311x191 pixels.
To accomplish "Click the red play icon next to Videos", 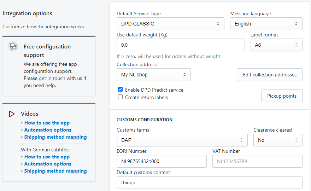I will tap(12, 114).
